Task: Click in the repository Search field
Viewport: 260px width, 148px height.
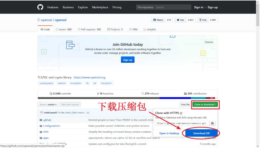Action: (x=173, y=7)
